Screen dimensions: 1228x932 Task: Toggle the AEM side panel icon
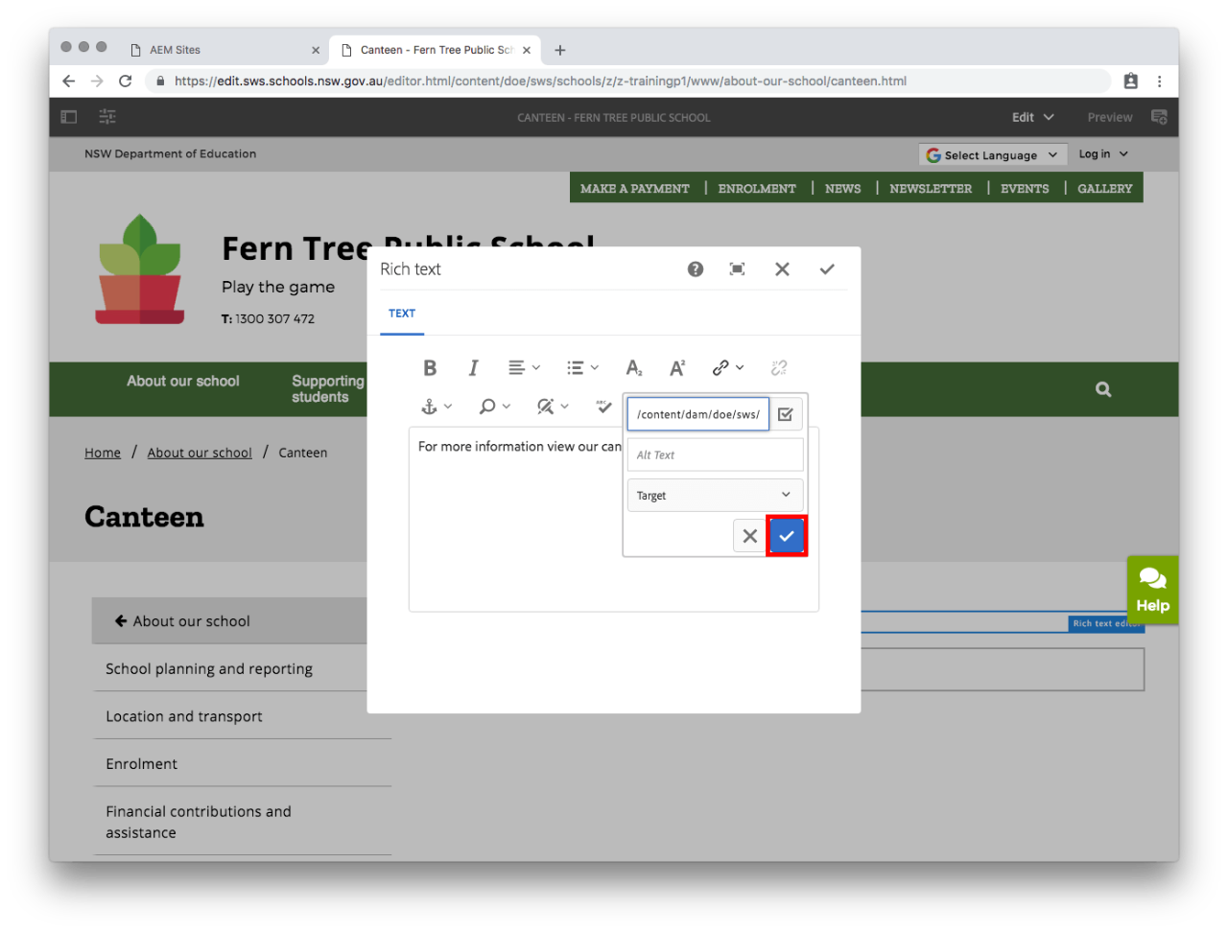point(69,117)
